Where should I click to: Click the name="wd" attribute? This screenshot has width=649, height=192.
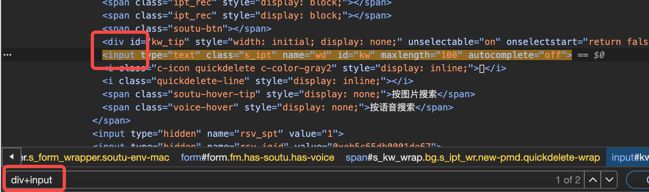point(307,55)
